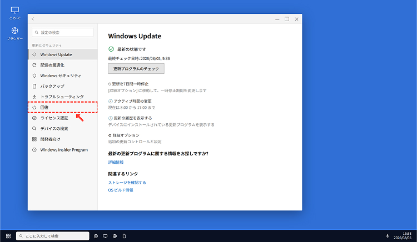
Task: Open Windows セキュリティ settings
Action: click(63, 75)
